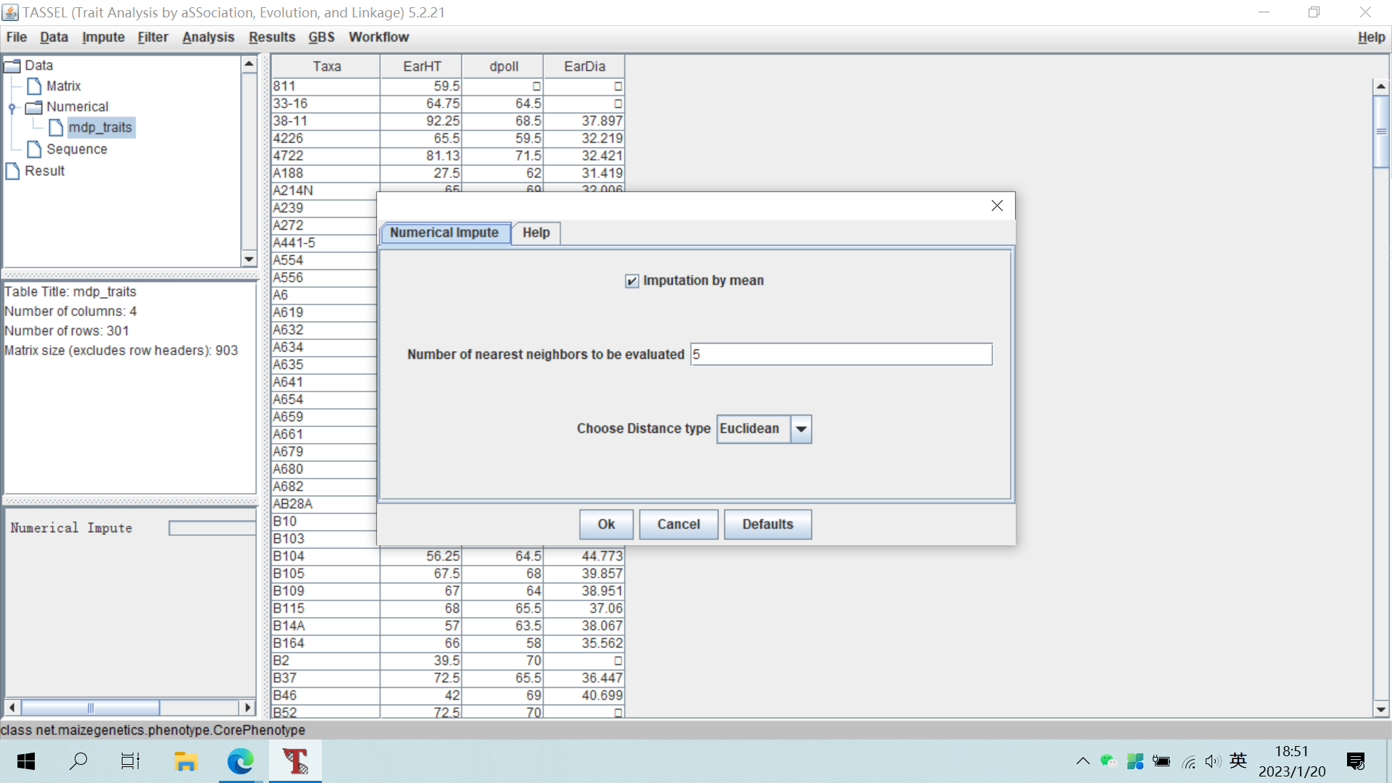Switch to the Help tab in dialog
Viewport: 1392px width, 783px height.
click(x=536, y=233)
